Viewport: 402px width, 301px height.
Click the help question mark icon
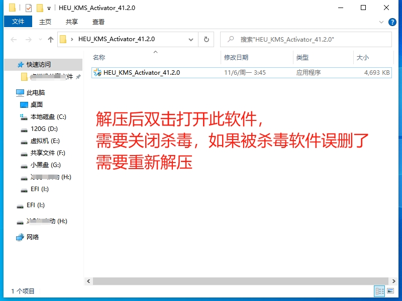(392, 22)
